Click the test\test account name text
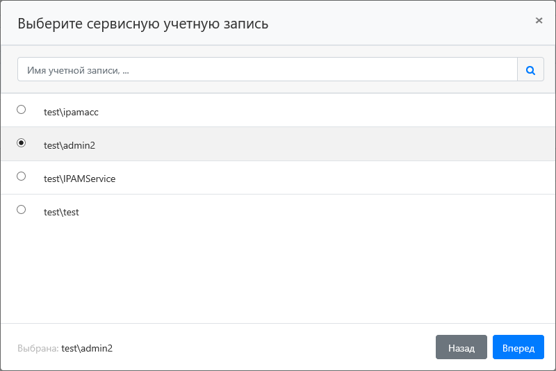The image size is (556, 371). (x=61, y=212)
